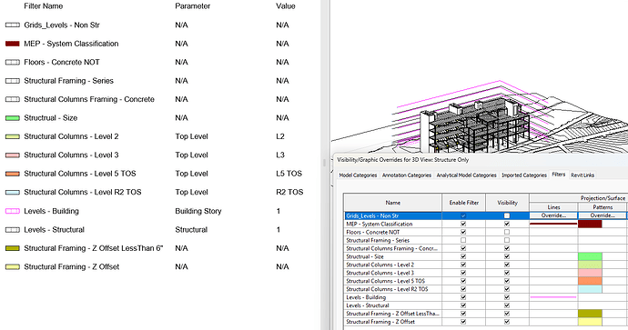Click yellow pattern swatch for Structural Framing - Z Offset
This screenshot has width=628, height=330.
tap(590, 322)
